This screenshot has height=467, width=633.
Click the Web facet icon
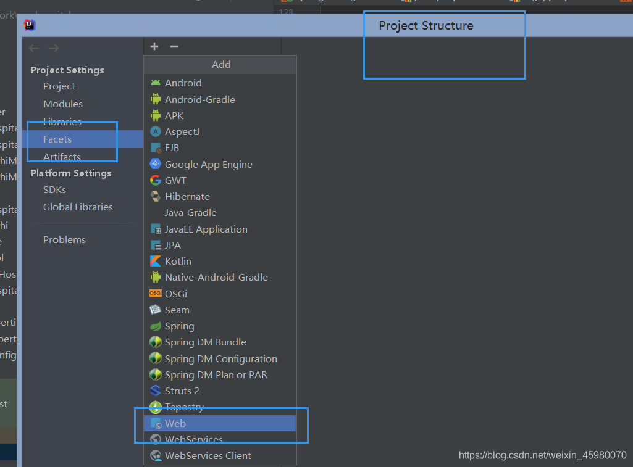pyautogui.click(x=156, y=423)
